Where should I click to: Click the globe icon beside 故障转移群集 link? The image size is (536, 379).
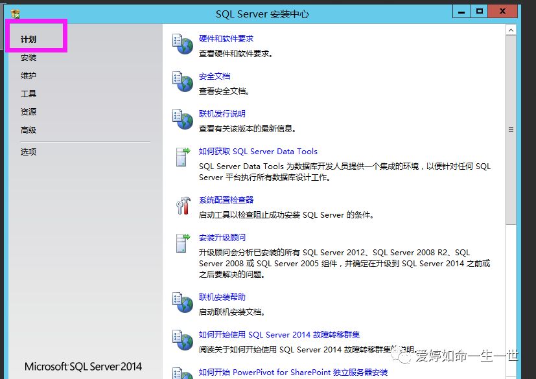[183, 340]
